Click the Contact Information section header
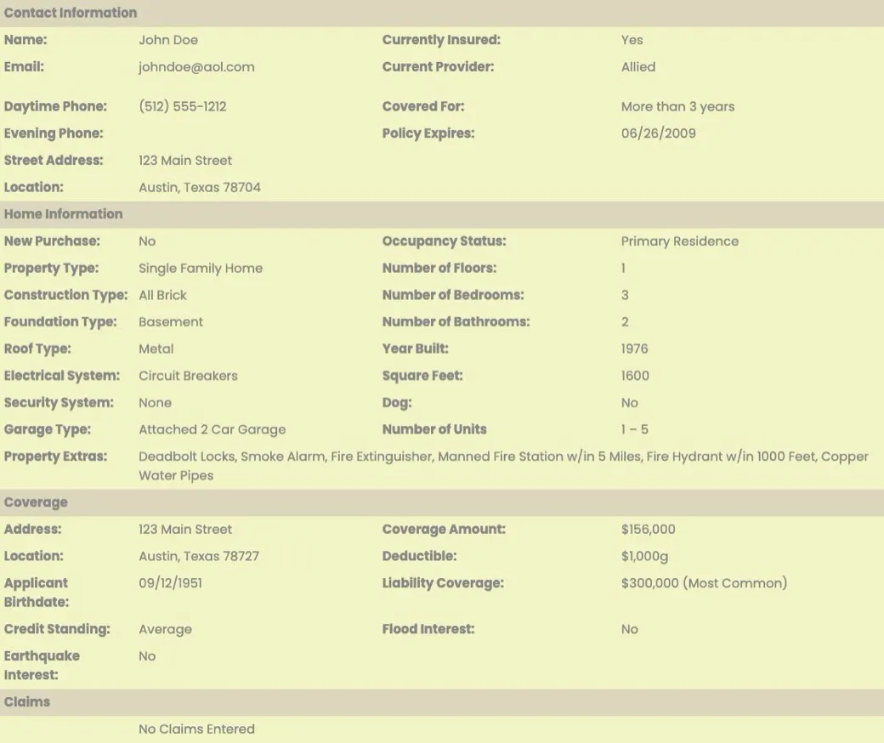This screenshot has width=884, height=743. (x=442, y=13)
